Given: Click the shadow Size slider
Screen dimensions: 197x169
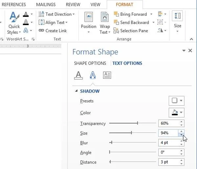Looking at the screenshot, I should click(x=133, y=133).
